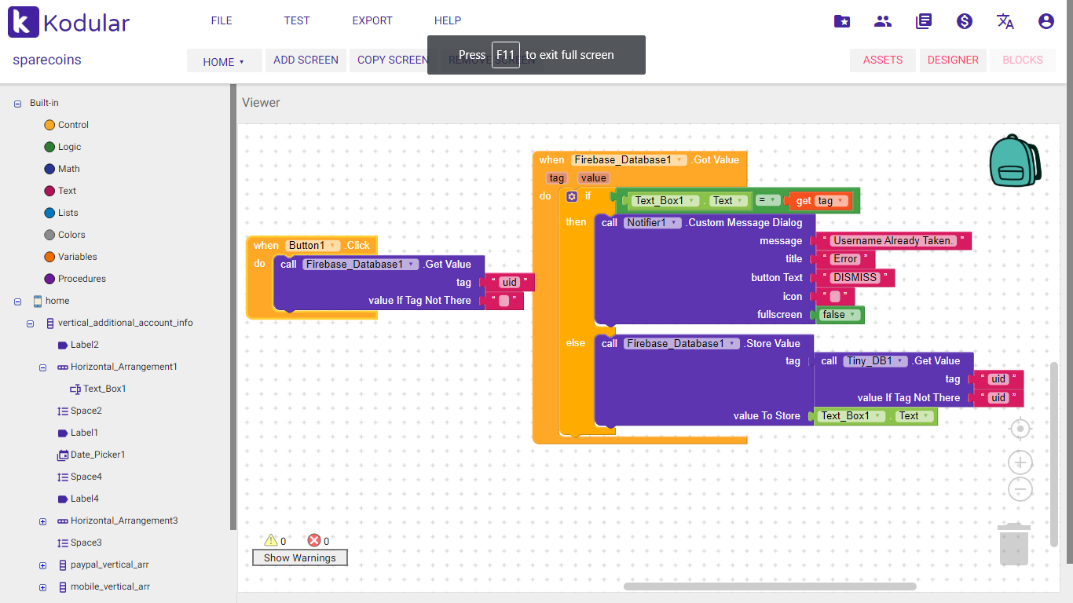Expand the Horizontal_Arrangement3 tree node
The width and height of the screenshot is (1073, 603).
coord(43,521)
